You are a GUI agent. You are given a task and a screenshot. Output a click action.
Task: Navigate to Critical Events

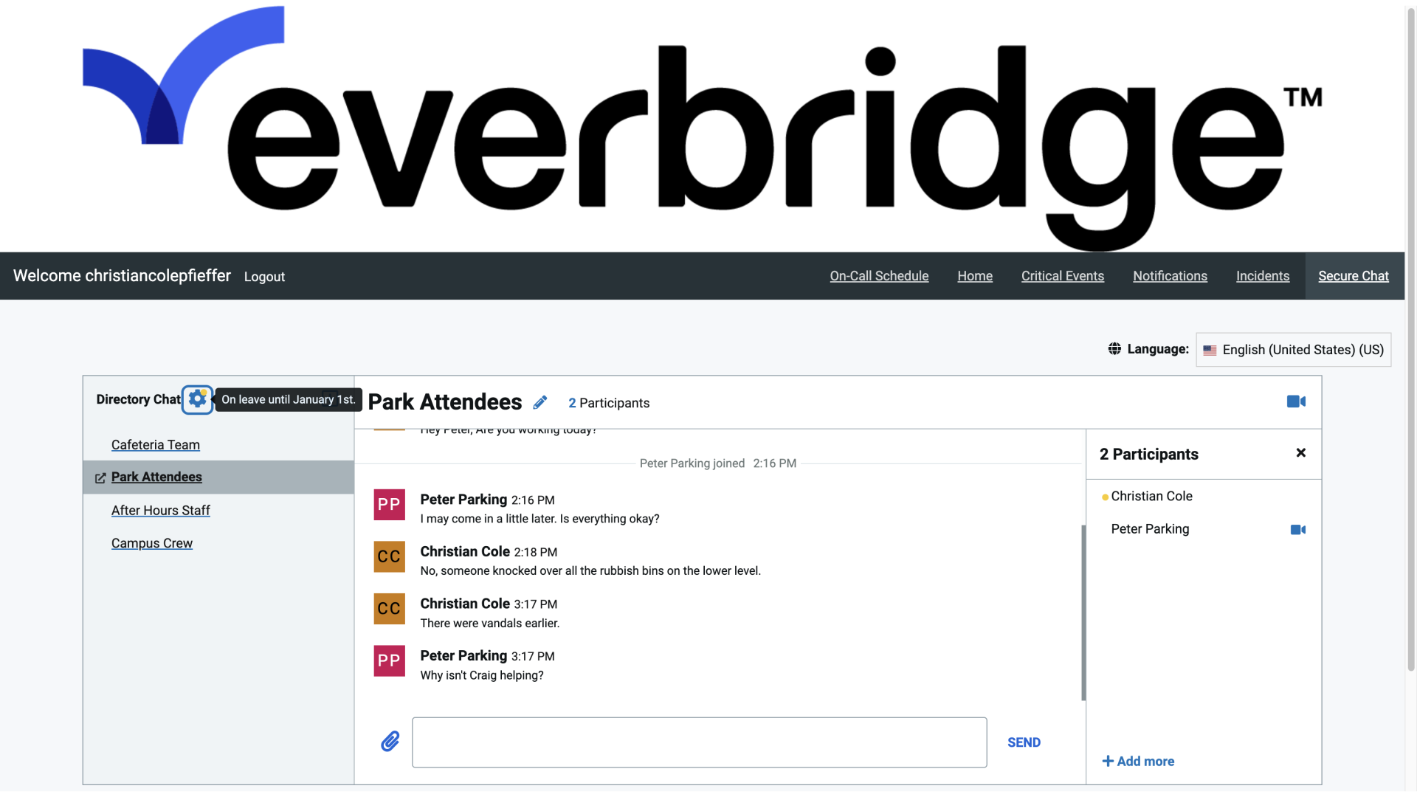pyautogui.click(x=1062, y=275)
